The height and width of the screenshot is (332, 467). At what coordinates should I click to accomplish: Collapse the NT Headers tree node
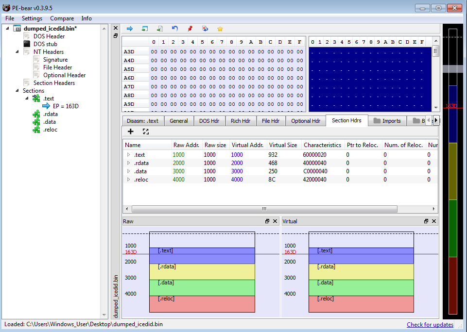click(x=17, y=52)
